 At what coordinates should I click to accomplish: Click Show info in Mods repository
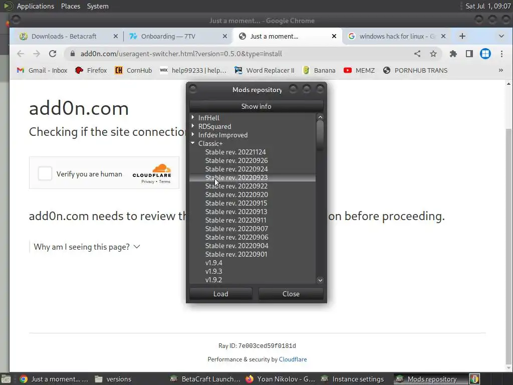256,106
